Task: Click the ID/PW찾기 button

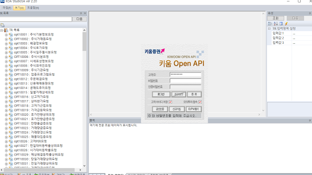Action: tap(194, 109)
